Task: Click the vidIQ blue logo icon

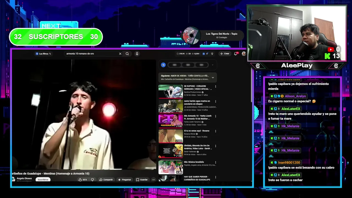Action: click(x=163, y=65)
